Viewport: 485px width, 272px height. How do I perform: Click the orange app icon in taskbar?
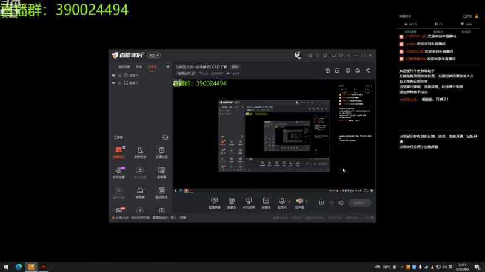(32, 267)
